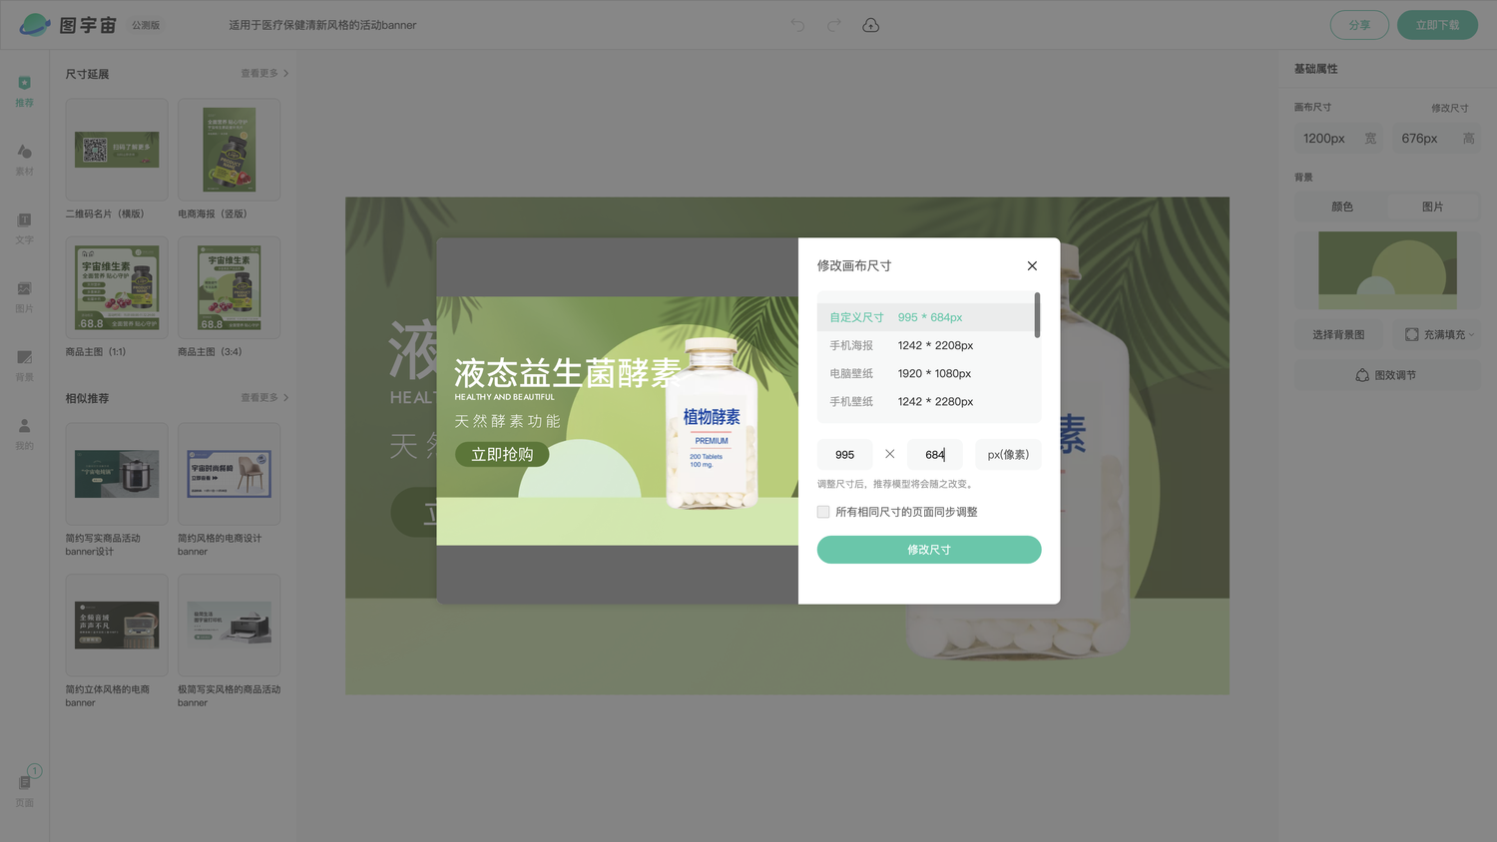The image size is (1497, 842).
Task: Open the 推荐 sidebar panel
Action: pos(25,91)
